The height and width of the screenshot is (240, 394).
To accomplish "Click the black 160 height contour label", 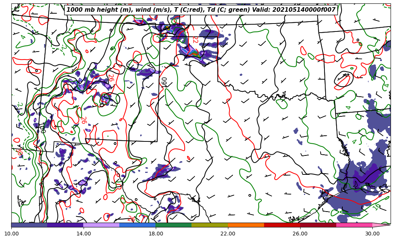I will coord(165,82).
